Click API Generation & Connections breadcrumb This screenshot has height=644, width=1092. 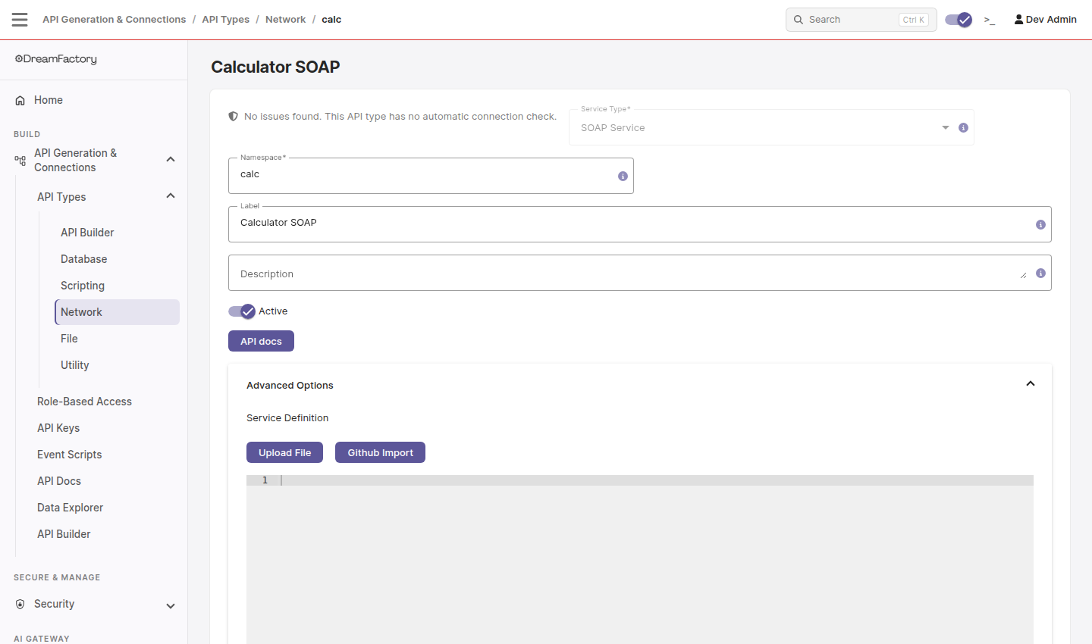[114, 20]
